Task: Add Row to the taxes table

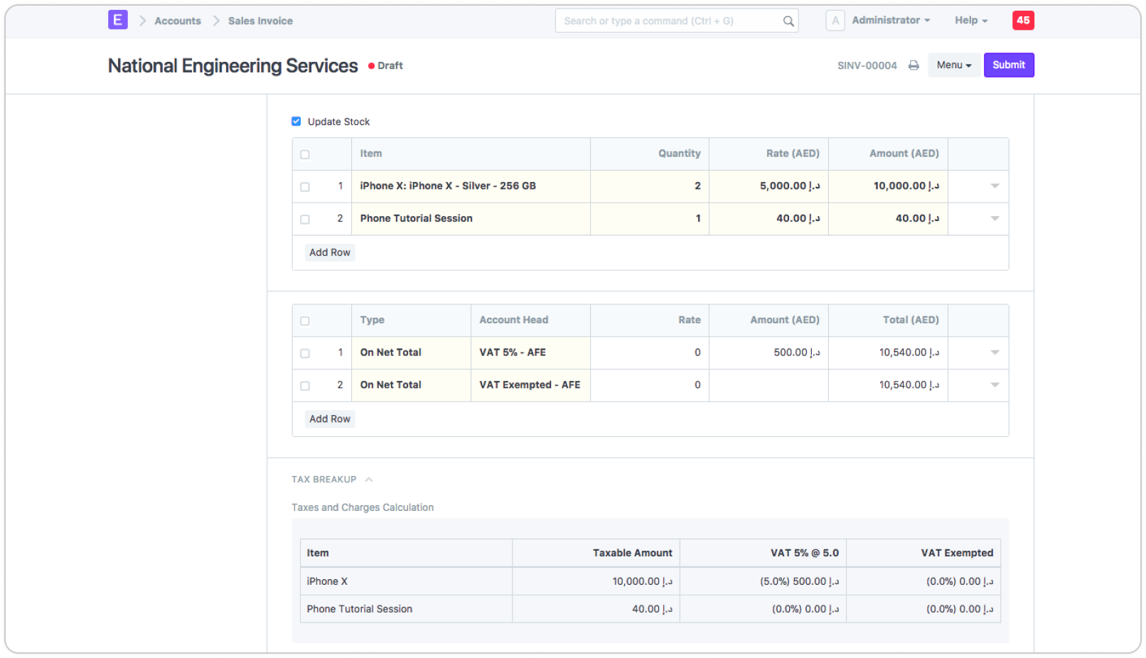Action: 330,419
